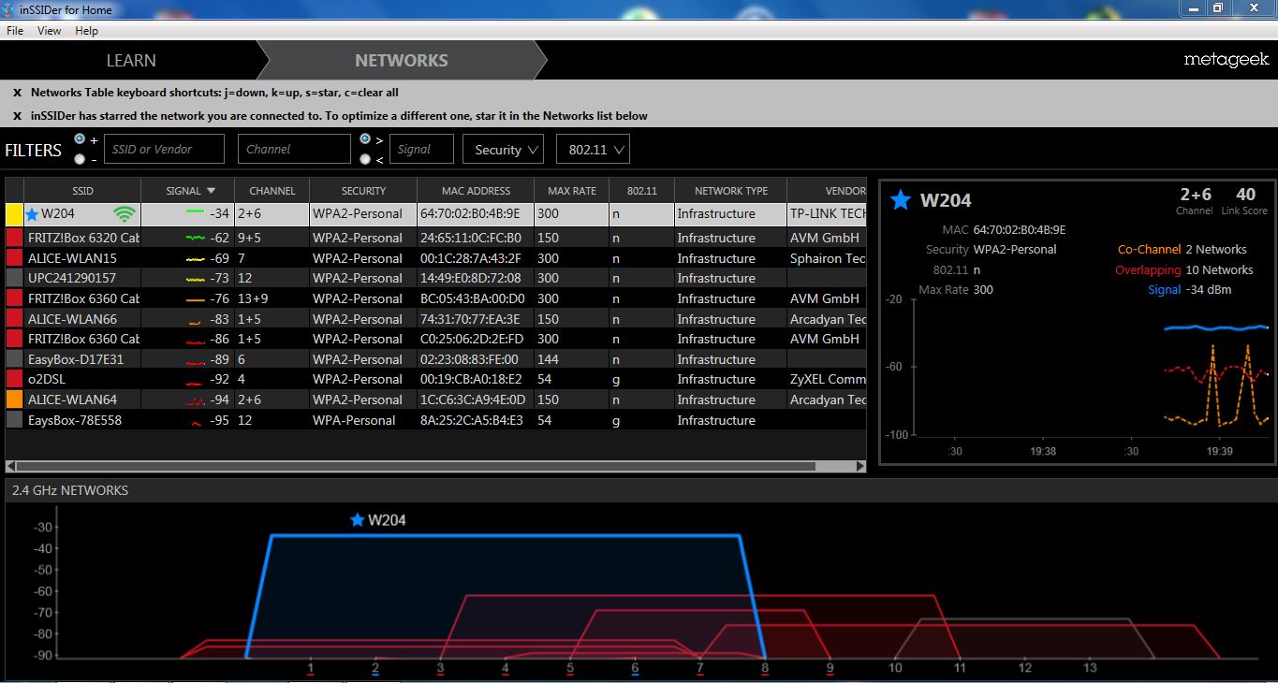Click the Channel filter field
1278x683 pixels.
coord(294,149)
